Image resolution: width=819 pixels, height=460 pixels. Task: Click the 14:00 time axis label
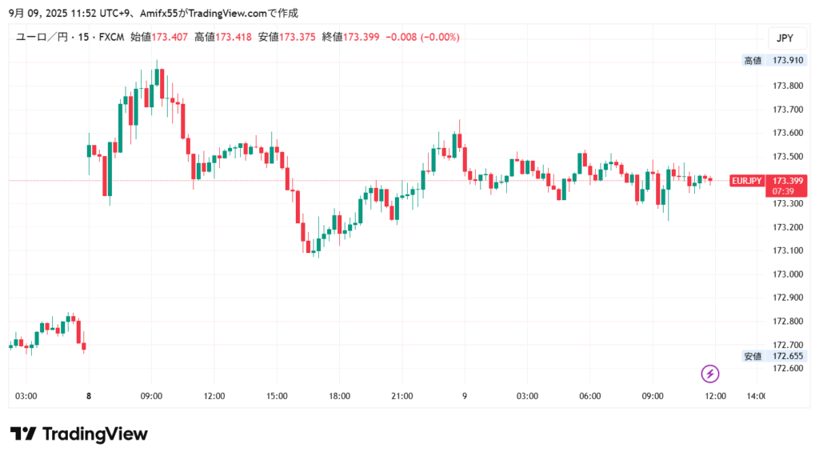tap(755, 396)
